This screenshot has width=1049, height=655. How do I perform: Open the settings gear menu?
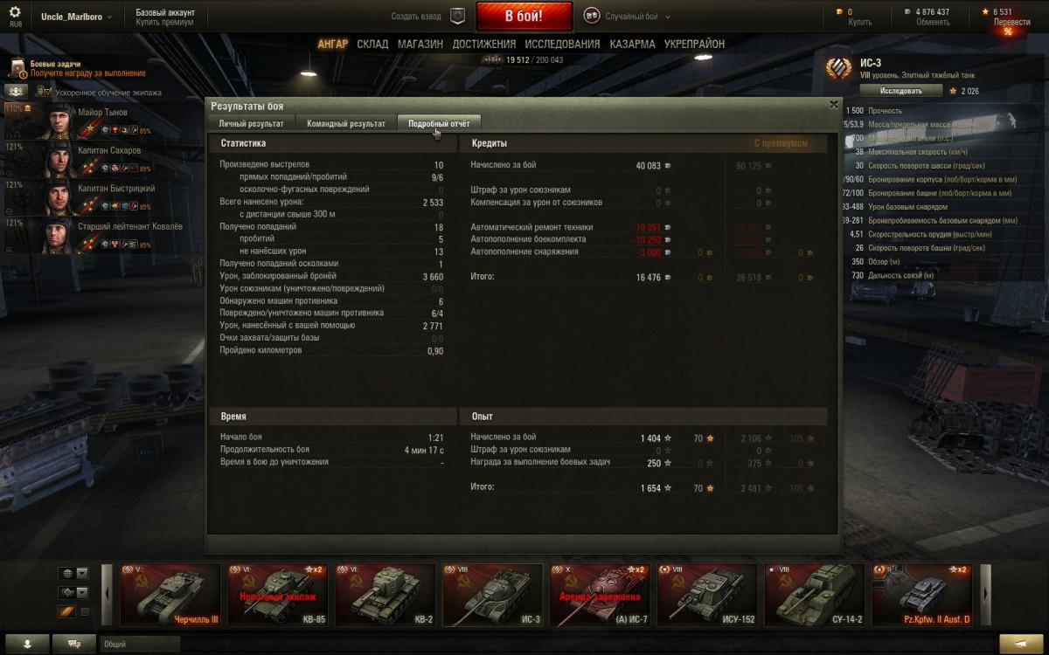click(15, 12)
